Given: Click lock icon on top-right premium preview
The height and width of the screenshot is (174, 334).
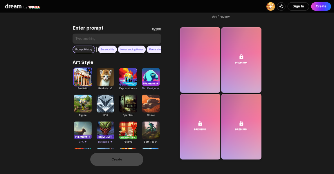Looking at the screenshot, I should pyautogui.click(x=241, y=57).
